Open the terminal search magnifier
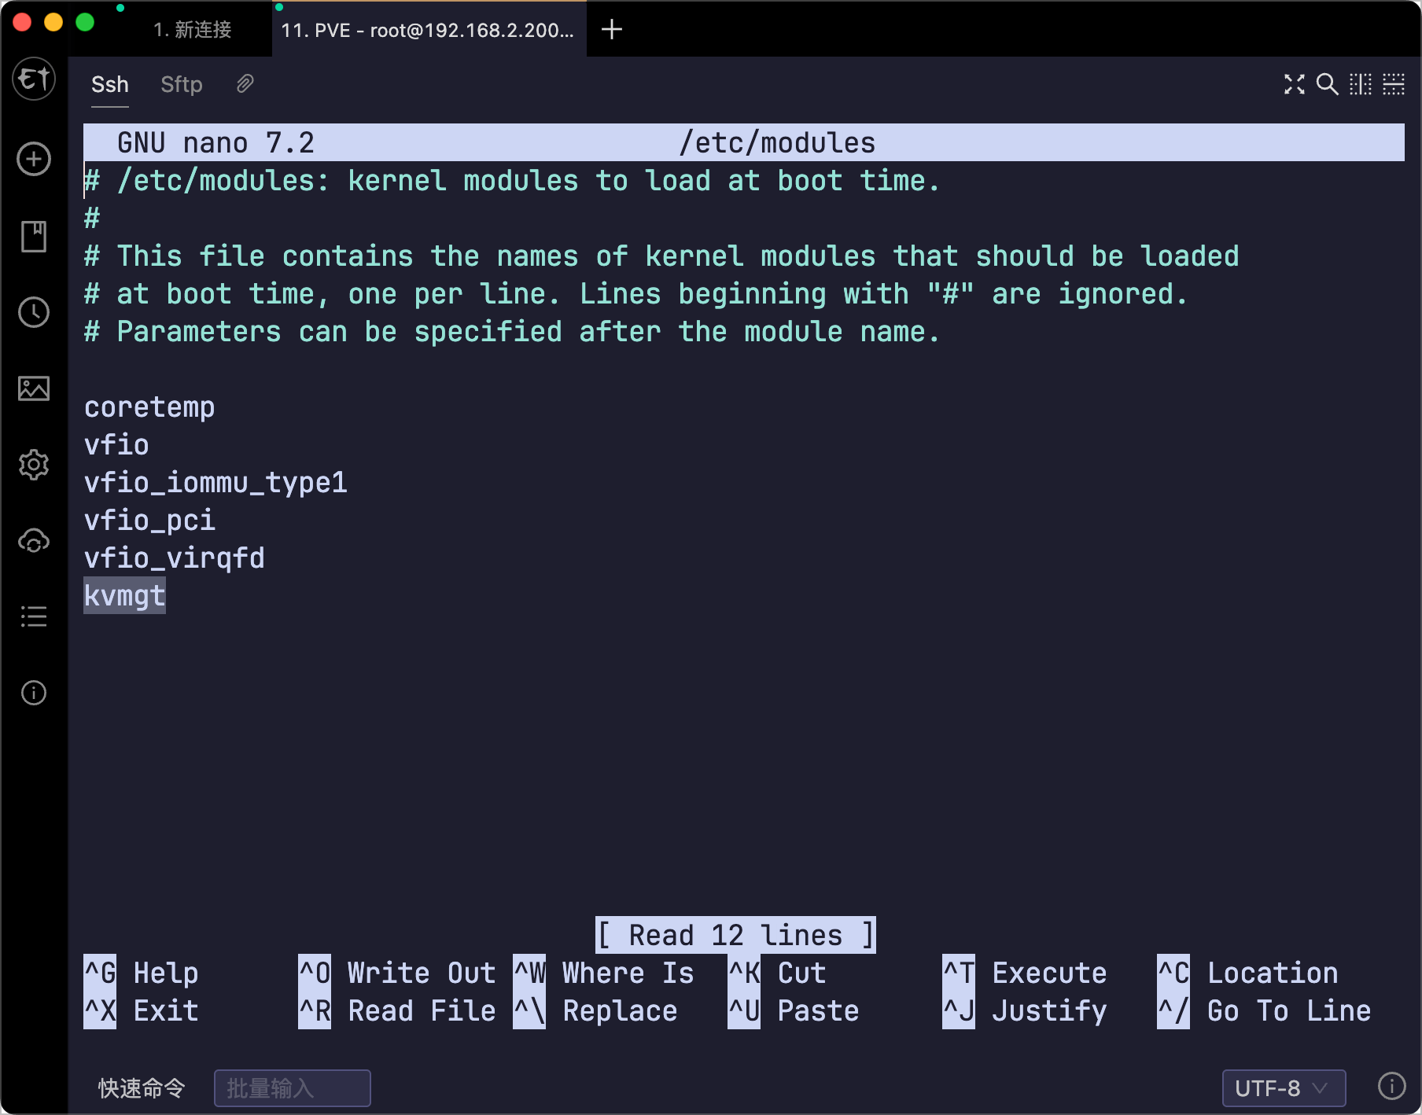1422x1115 pixels. [x=1327, y=84]
